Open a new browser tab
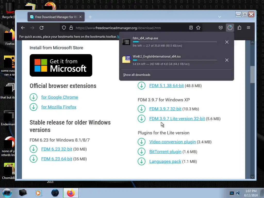The image size is (264, 198). (x=90, y=17)
